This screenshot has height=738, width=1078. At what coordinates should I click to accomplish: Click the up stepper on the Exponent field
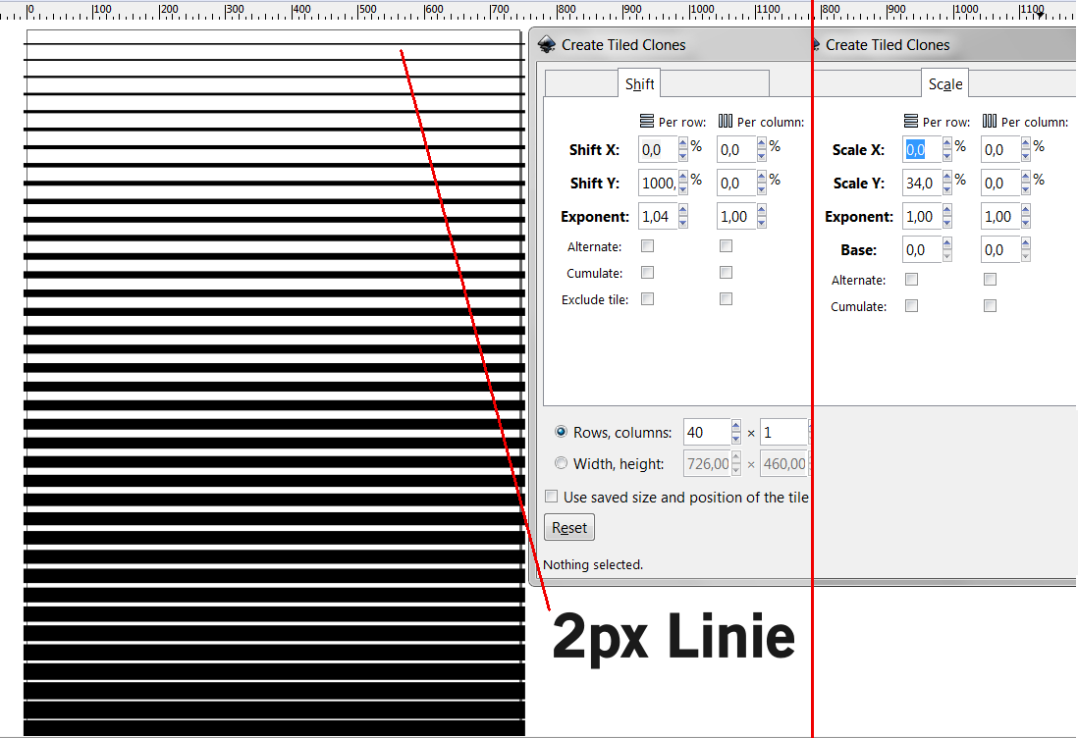pyautogui.click(x=682, y=210)
